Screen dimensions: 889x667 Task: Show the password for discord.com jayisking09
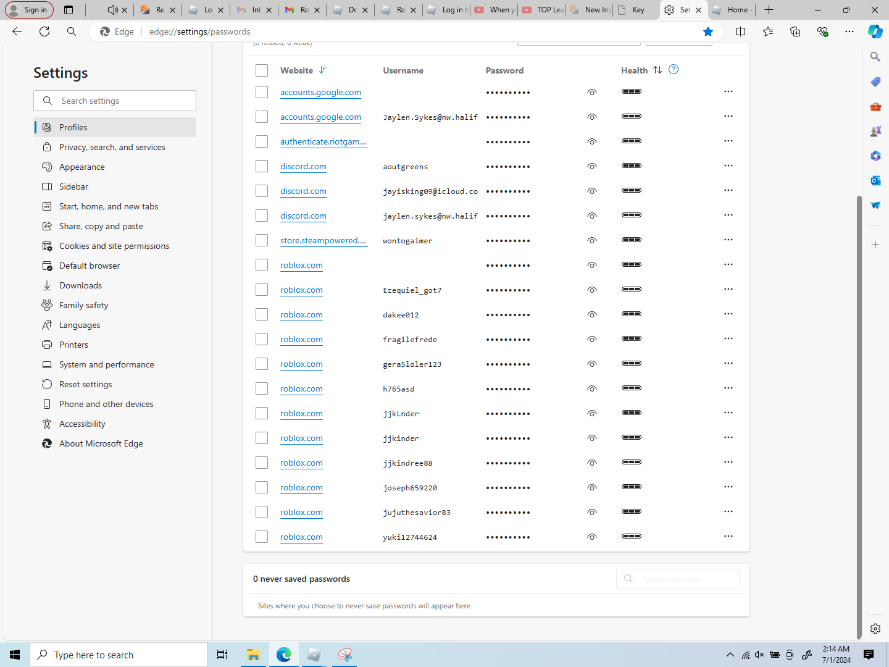[592, 191]
